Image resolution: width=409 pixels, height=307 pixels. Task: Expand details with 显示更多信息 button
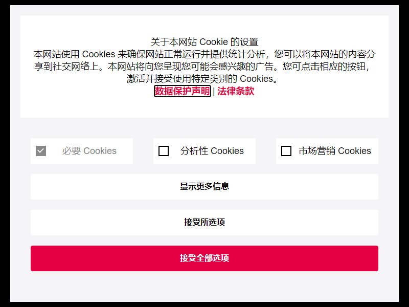tap(204, 187)
